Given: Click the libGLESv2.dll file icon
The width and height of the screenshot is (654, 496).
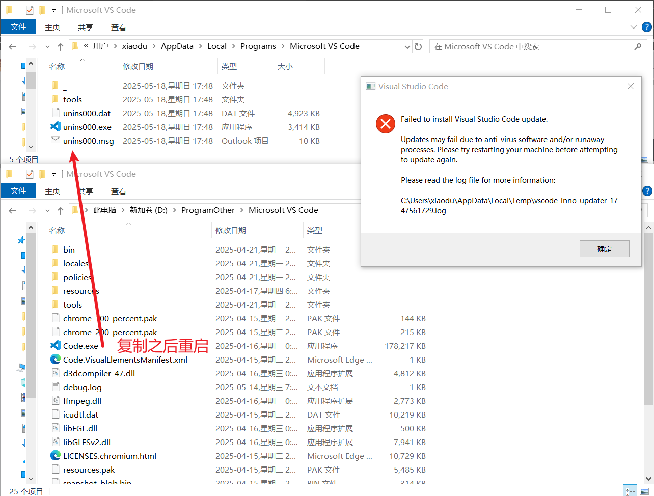Looking at the screenshot, I should [56, 442].
